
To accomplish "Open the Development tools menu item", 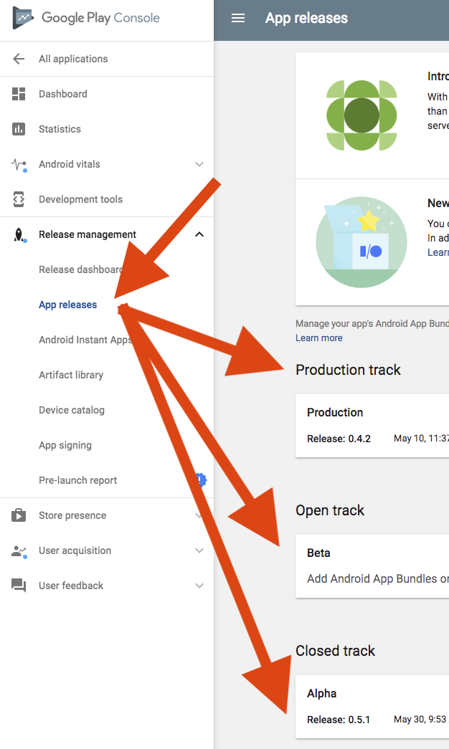I will [x=81, y=199].
